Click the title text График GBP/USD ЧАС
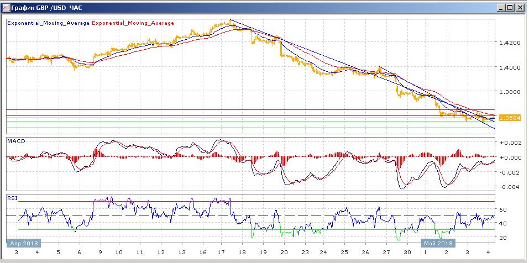 click(46, 7)
